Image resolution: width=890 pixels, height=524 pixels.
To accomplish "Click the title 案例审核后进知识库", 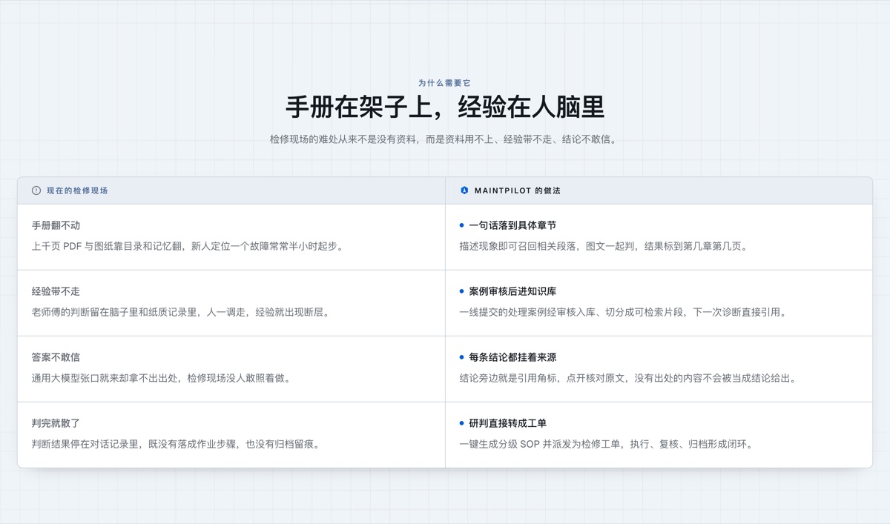I will point(512,291).
